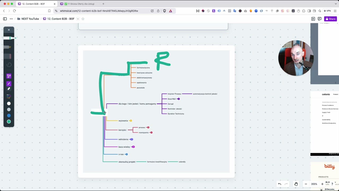Click the purple Share button
Image resolution: width=339 pixels, height=191 pixels.
coord(331,19)
